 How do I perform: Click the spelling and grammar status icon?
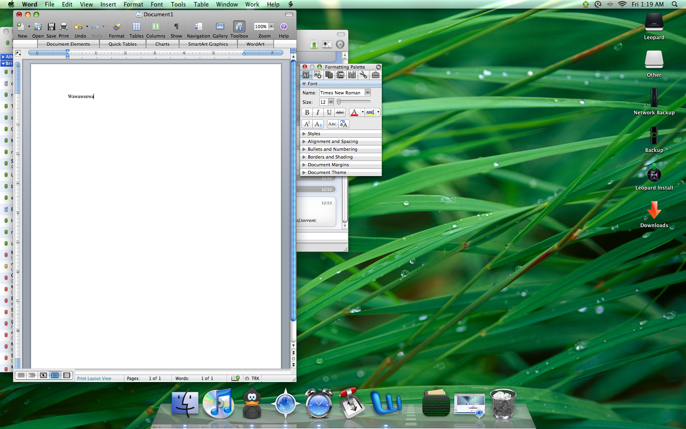pos(235,378)
